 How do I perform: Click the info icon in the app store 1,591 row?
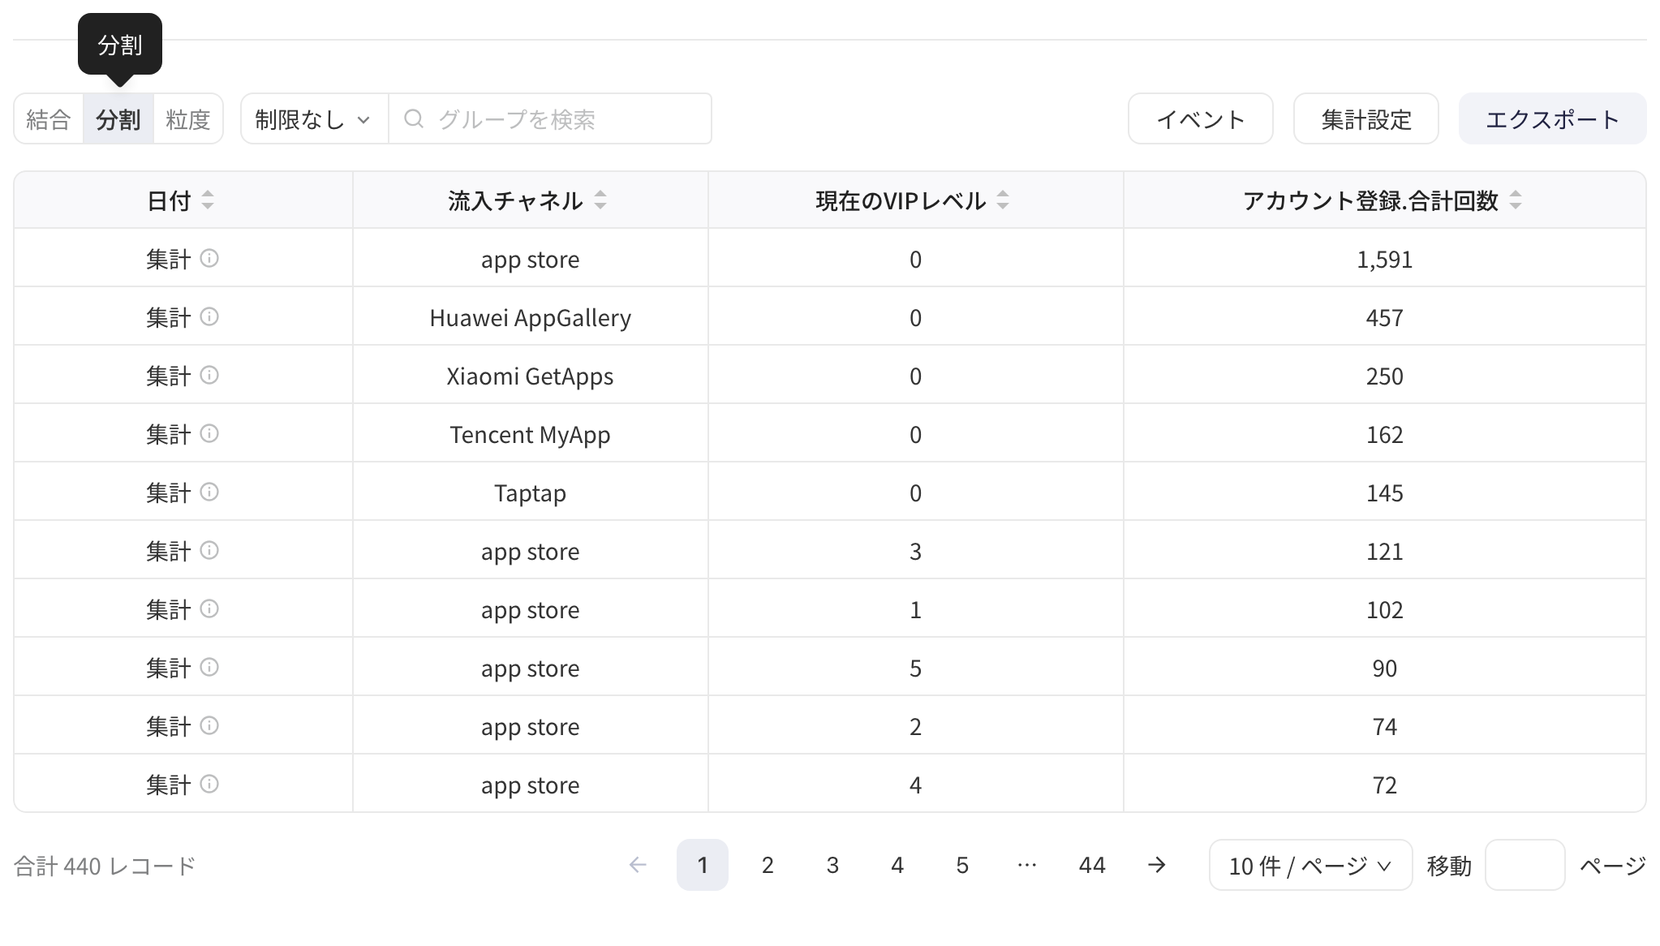pos(209,259)
